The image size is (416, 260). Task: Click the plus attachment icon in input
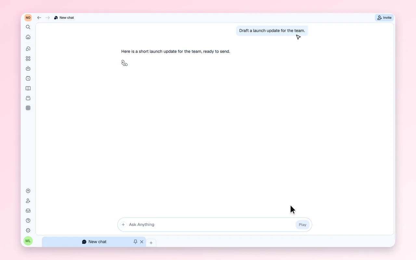pyautogui.click(x=123, y=225)
